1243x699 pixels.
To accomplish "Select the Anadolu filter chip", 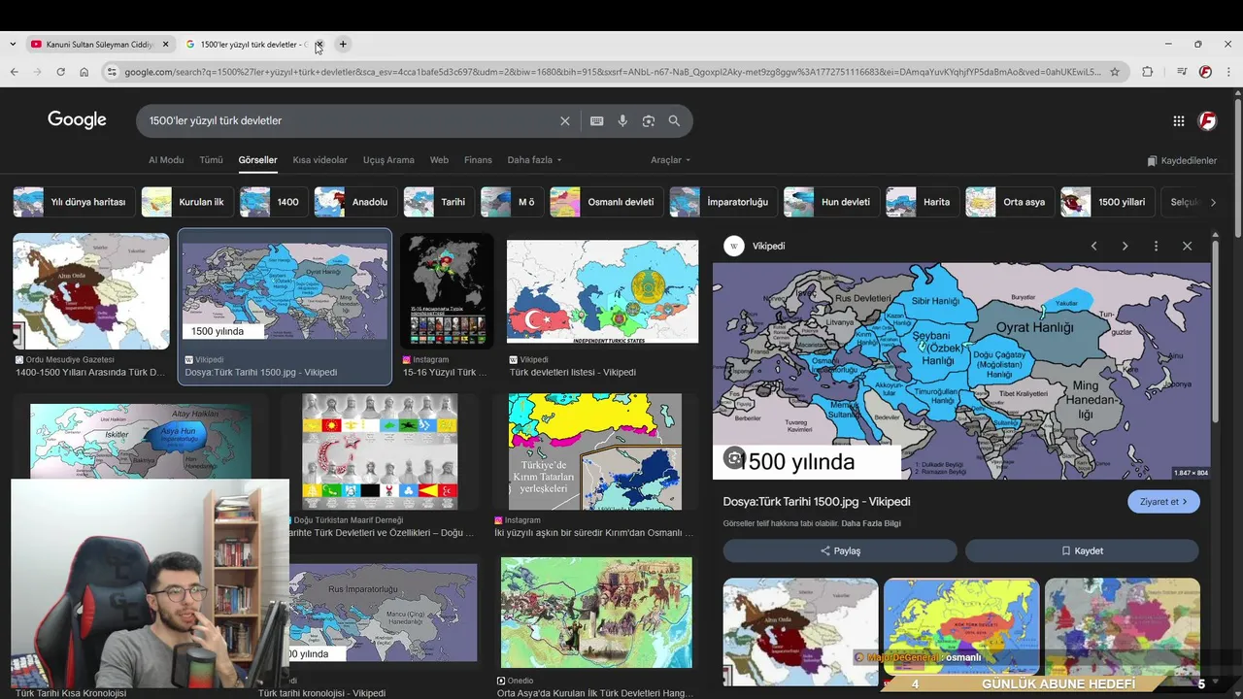I will (x=354, y=202).
